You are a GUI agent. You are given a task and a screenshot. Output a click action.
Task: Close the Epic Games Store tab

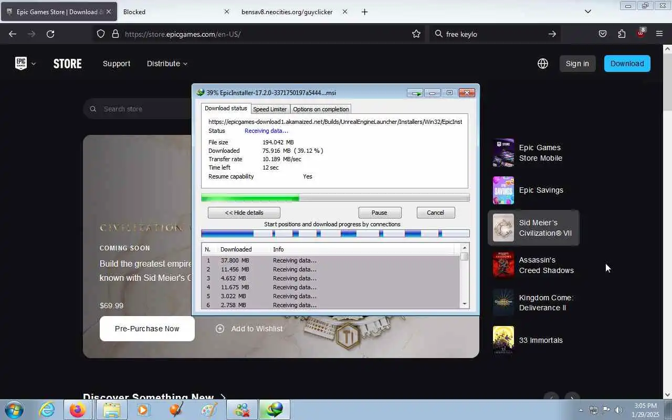point(109,12)
